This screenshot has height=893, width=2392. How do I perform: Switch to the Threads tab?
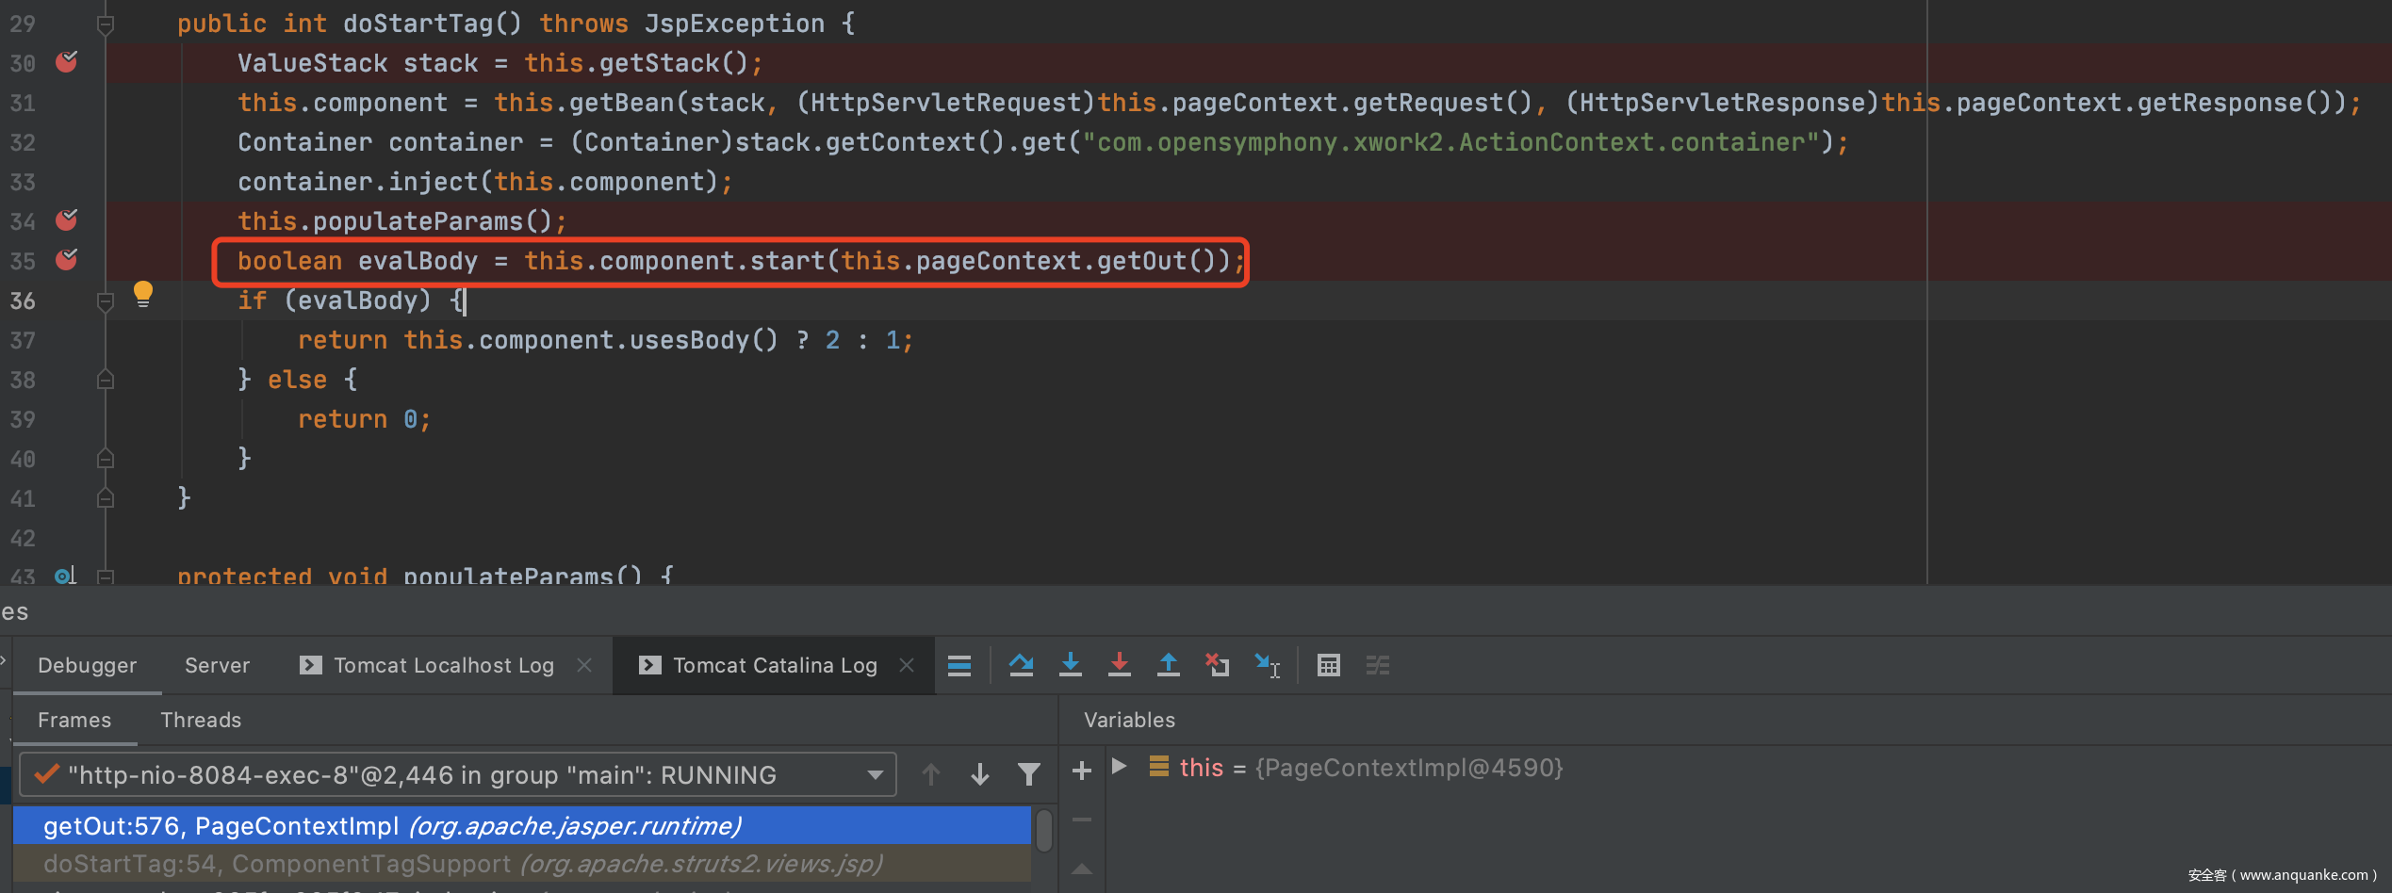tap(201, 720)
